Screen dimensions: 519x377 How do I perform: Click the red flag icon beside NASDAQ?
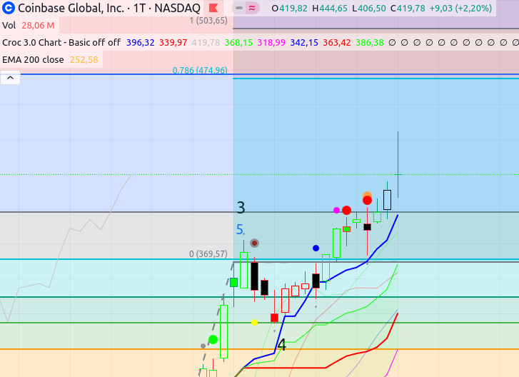(x=212, y=9)
